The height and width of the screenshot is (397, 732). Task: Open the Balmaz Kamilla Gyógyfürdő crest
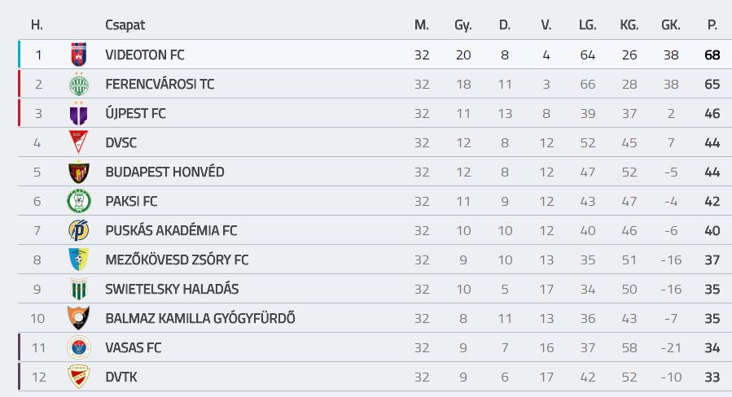click(x=78, y=318)
